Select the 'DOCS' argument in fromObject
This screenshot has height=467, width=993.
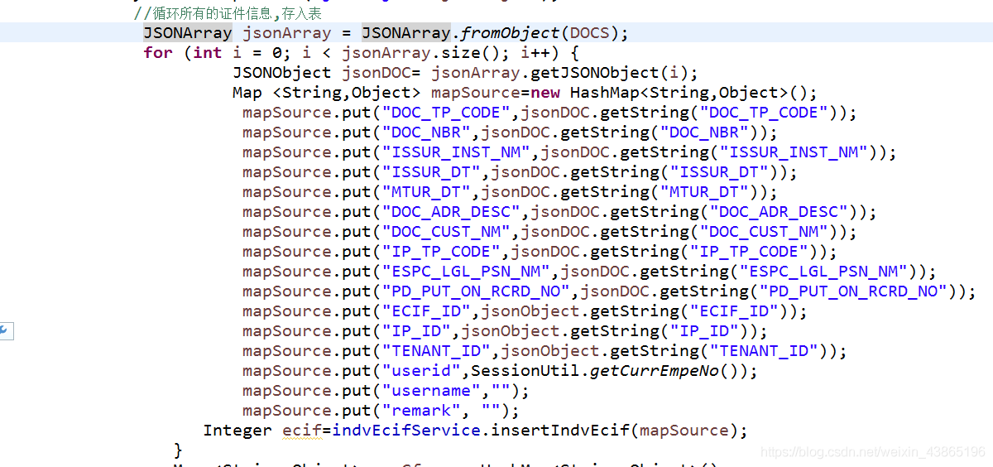(x=588, y=33)
